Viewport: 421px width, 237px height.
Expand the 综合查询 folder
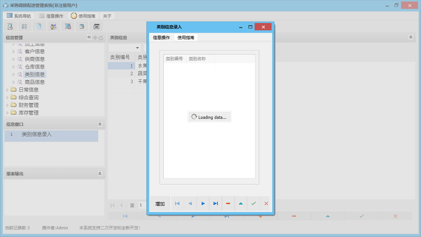8,97
